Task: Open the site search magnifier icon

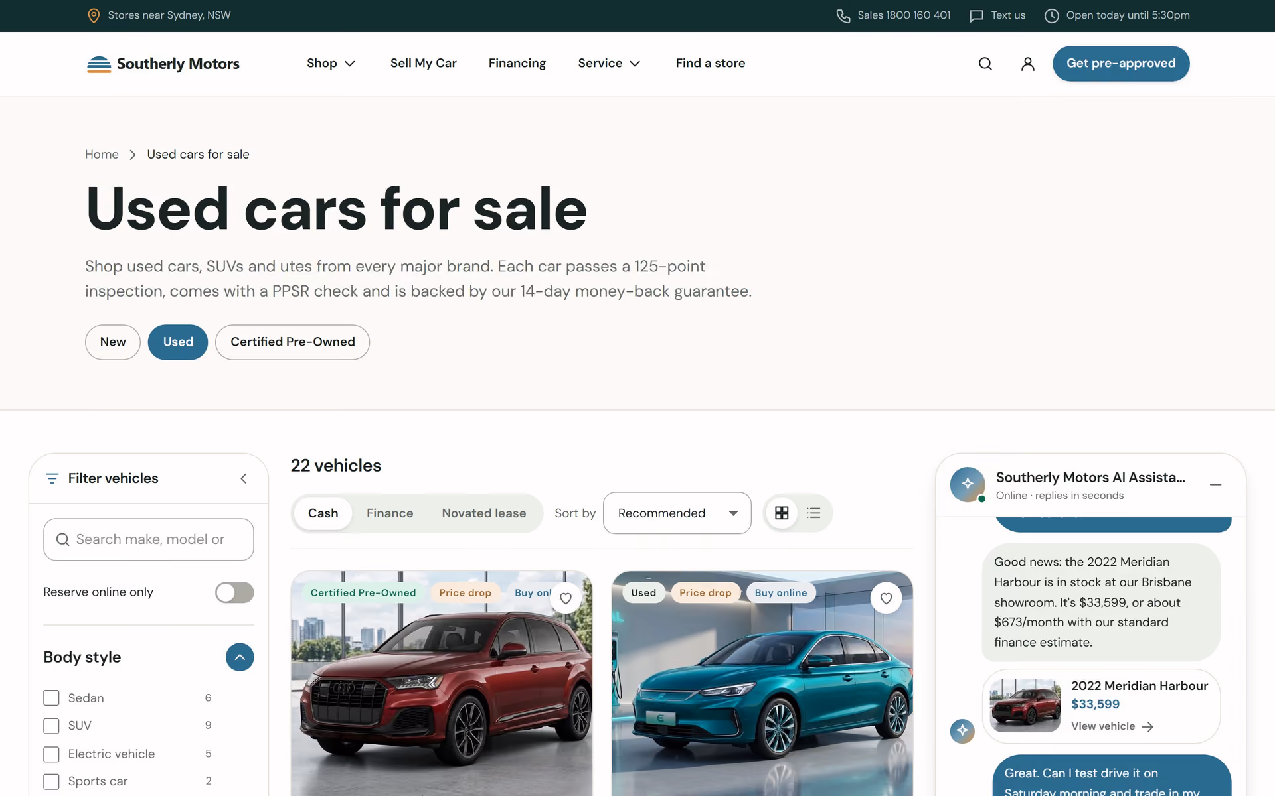Action: 985,64
